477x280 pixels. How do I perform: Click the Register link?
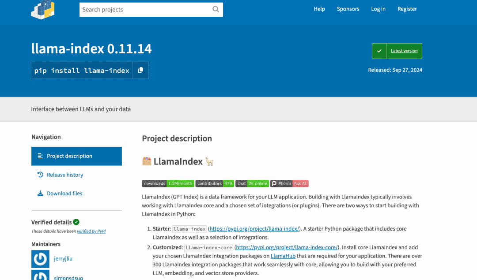[x=407, y=9]
